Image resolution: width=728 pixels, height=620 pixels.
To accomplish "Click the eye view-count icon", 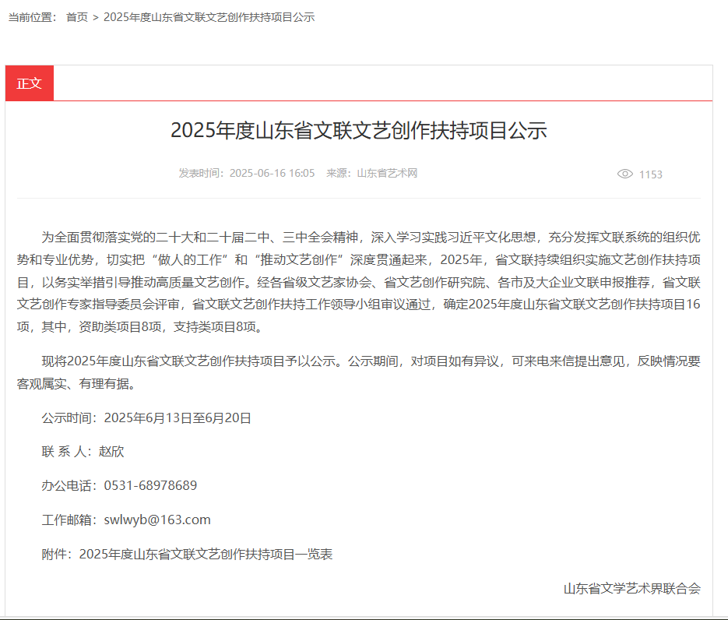I will 624,174.
